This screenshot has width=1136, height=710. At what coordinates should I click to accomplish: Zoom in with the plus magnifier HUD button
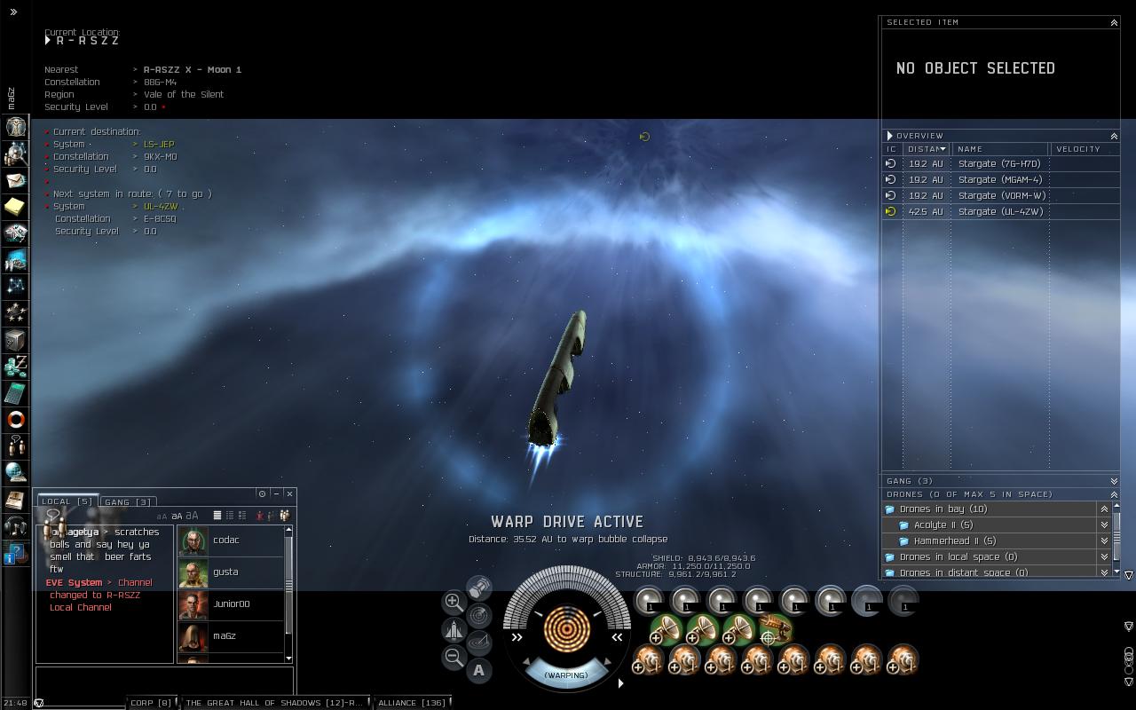click(x=454, y=602)
